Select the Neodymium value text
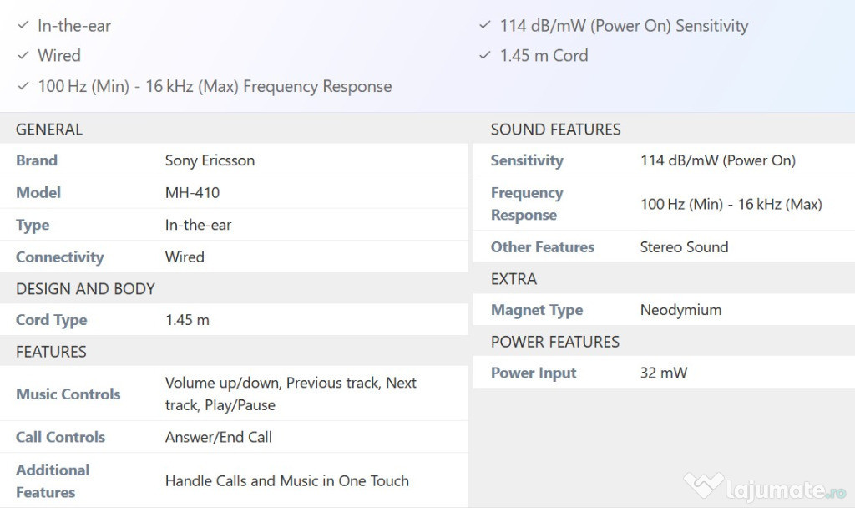This screenshot has height=508, width=855. [680, 310]
